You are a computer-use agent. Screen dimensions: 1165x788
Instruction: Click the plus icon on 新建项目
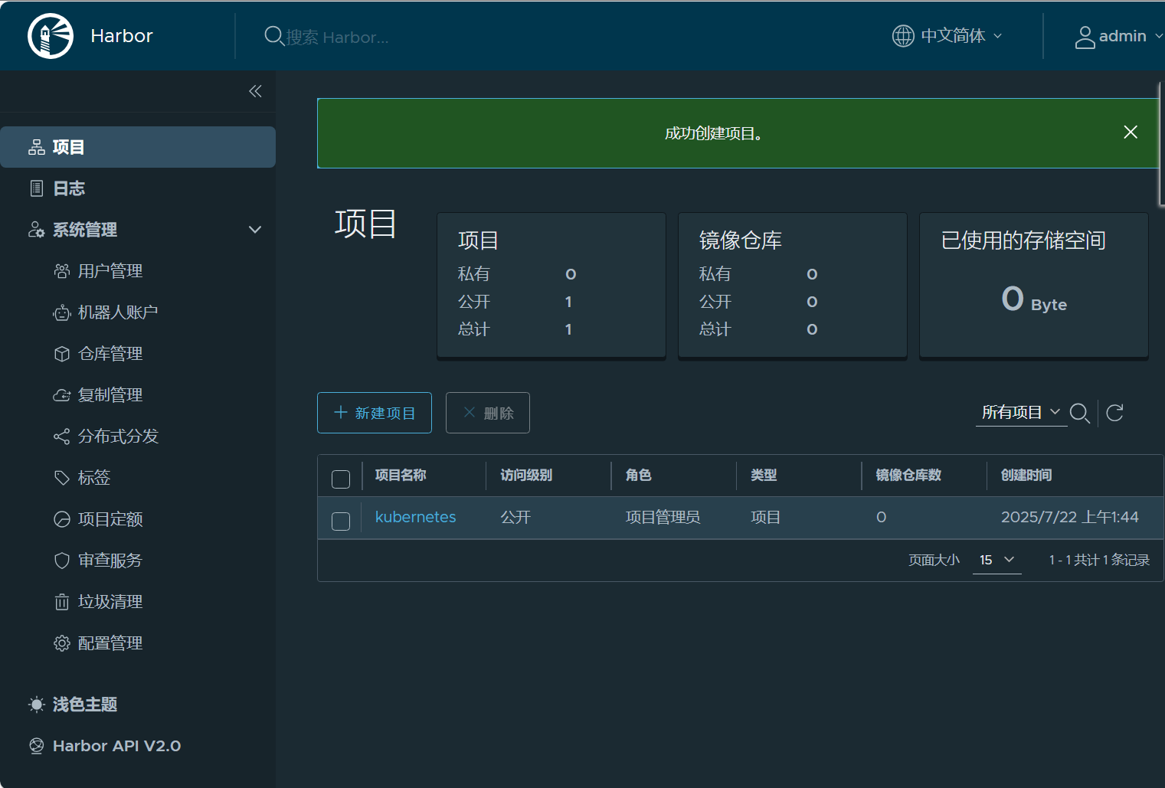[341, 412]
